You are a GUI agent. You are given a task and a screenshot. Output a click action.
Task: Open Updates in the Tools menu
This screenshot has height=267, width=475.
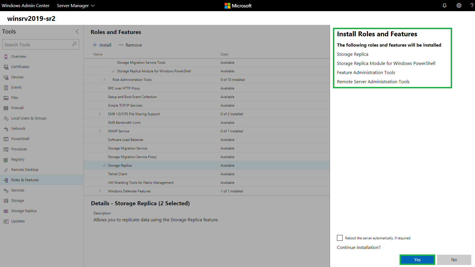[x=42, y=221]
